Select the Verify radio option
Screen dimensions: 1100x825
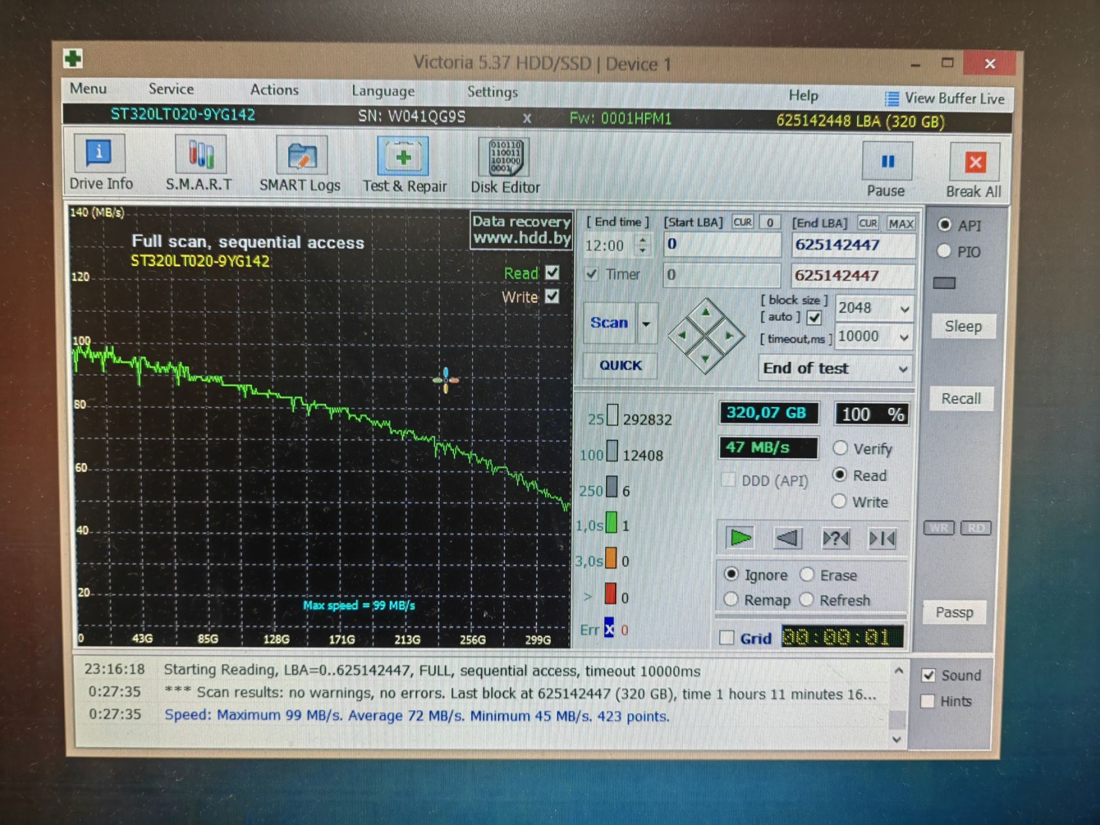click(x=840, y=449)
